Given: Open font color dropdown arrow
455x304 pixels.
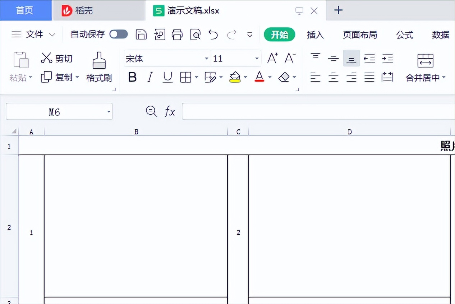Looking at the screenshot, I should [270, 77].
